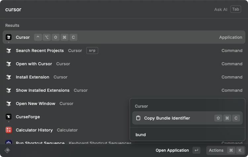Click the Command label on Open with Cursor row
The height and width of the screenshot is (157, 248).
(232, 64)
